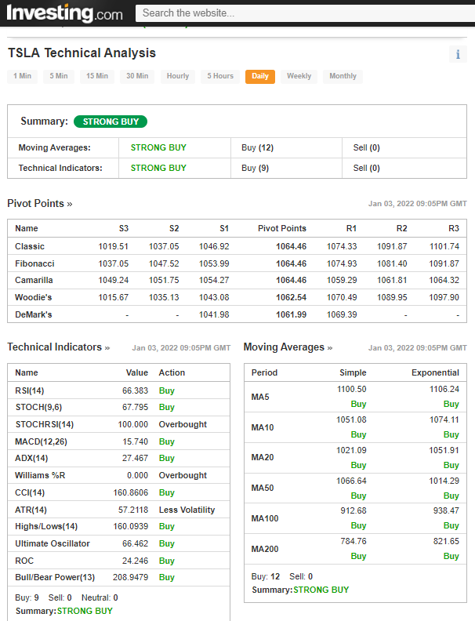
Task: Click the Woodie's pivot row name
Action: pos(33,297)
